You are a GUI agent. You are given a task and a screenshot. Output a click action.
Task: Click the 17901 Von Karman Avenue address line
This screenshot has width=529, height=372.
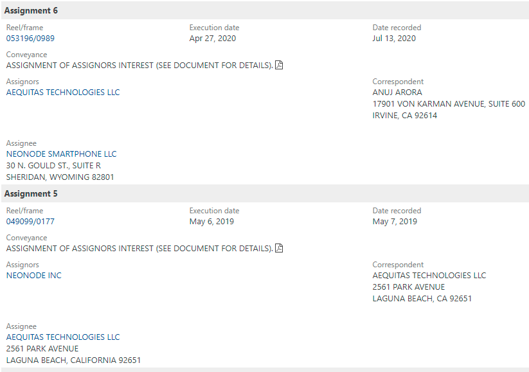(449, 104)
